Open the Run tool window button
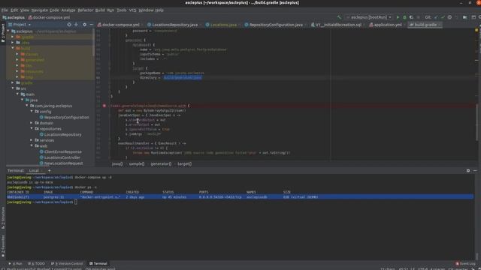 tap(16, 263)
